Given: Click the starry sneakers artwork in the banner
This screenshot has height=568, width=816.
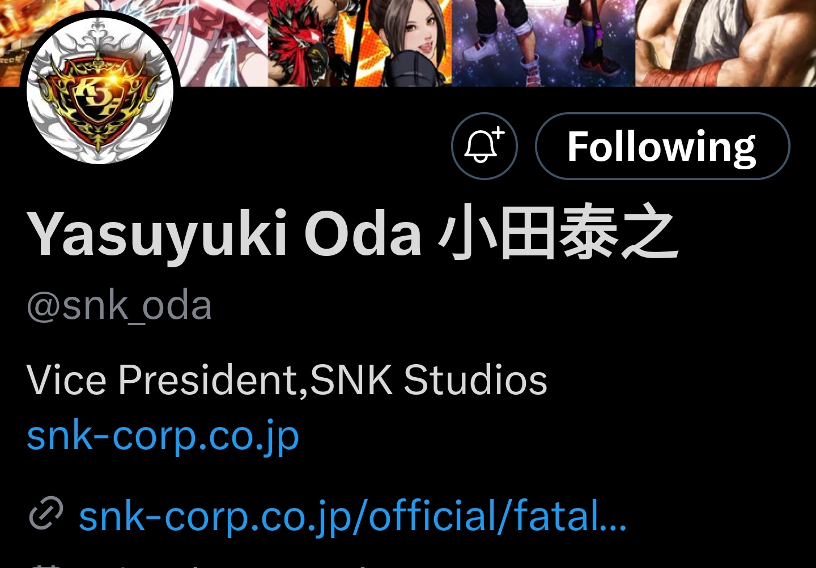Looking at the screenshot, I should point(543,43).
